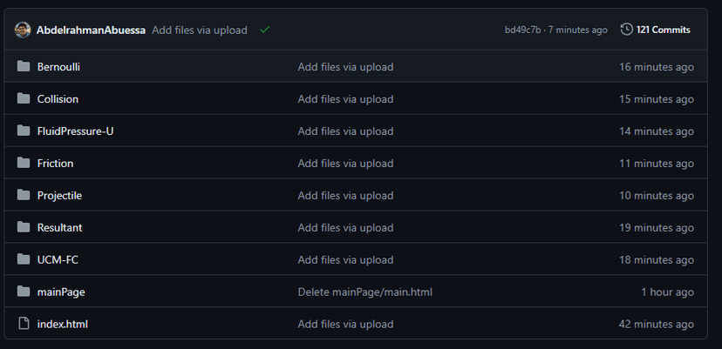The width and height of the screenshot is (722, 349).
Task: Click the mainPage folder icon
Action: coord(24,292)
